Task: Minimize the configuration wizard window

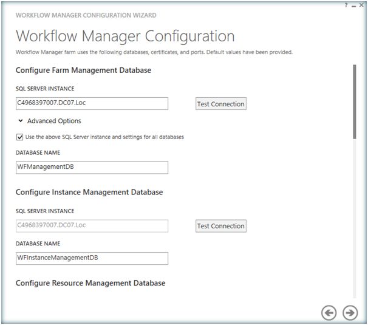Action: pyautogui.click(x=353, y=5)
